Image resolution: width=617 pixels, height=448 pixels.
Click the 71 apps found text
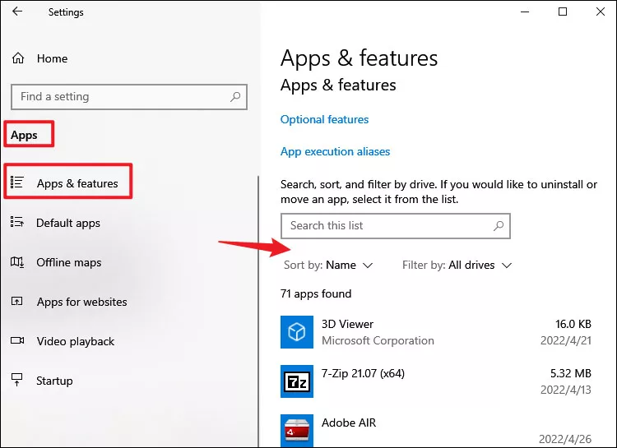316,293
